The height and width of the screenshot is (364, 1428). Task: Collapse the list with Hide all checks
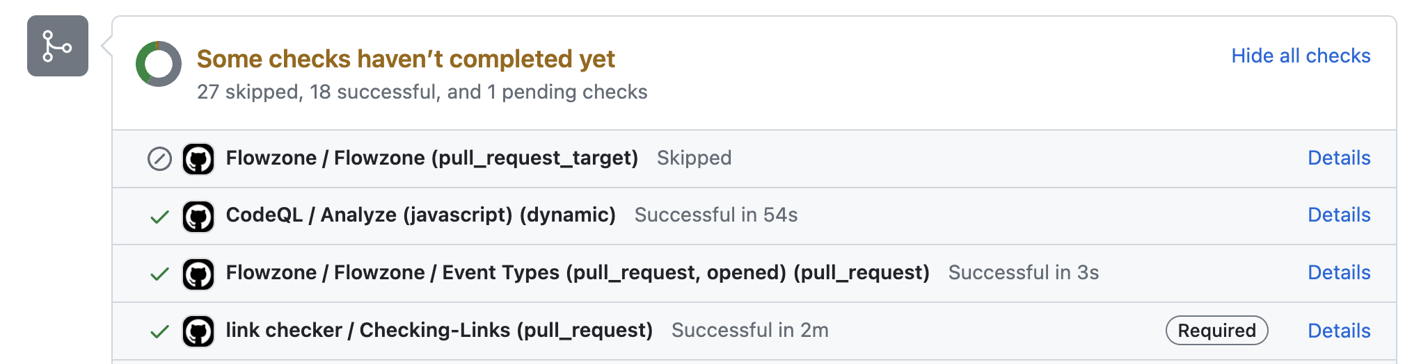pos(1301,56)
